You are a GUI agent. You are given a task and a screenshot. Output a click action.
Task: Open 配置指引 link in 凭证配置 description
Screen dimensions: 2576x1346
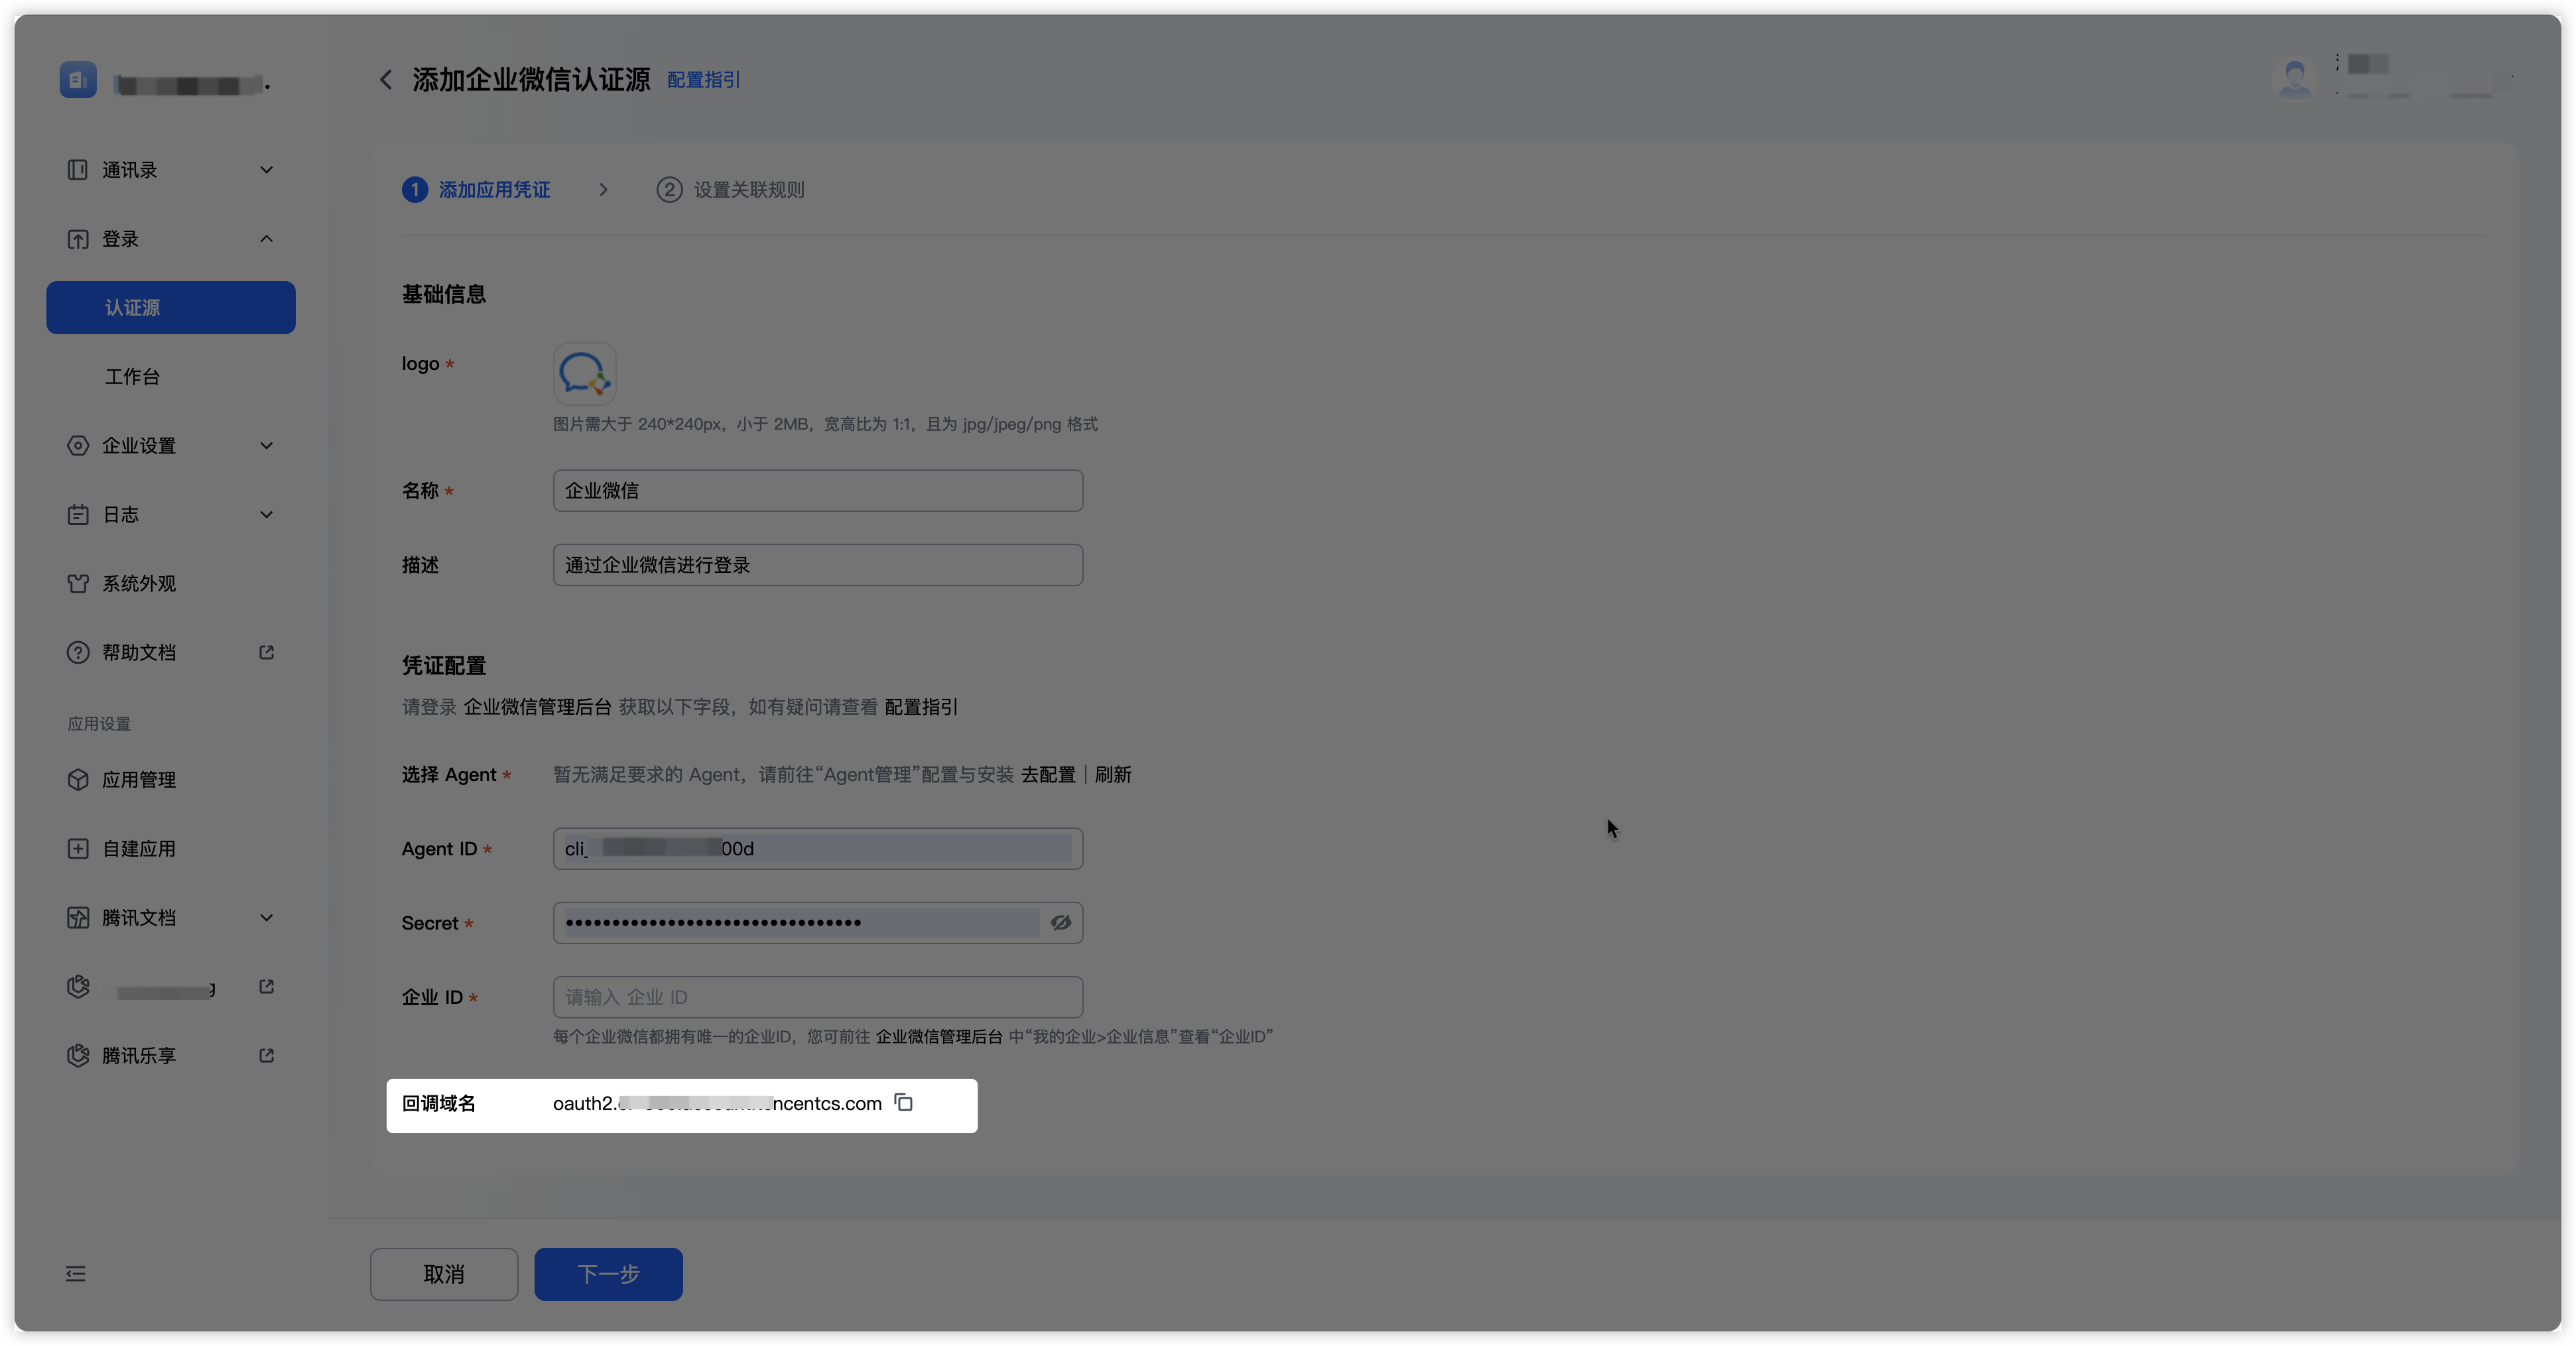(921, 707)
